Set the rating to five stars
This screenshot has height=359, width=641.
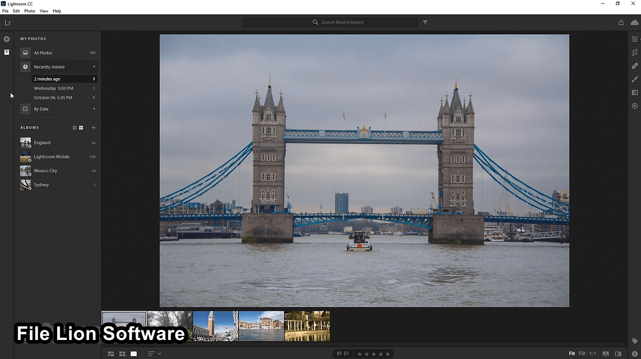click(387, 354)
